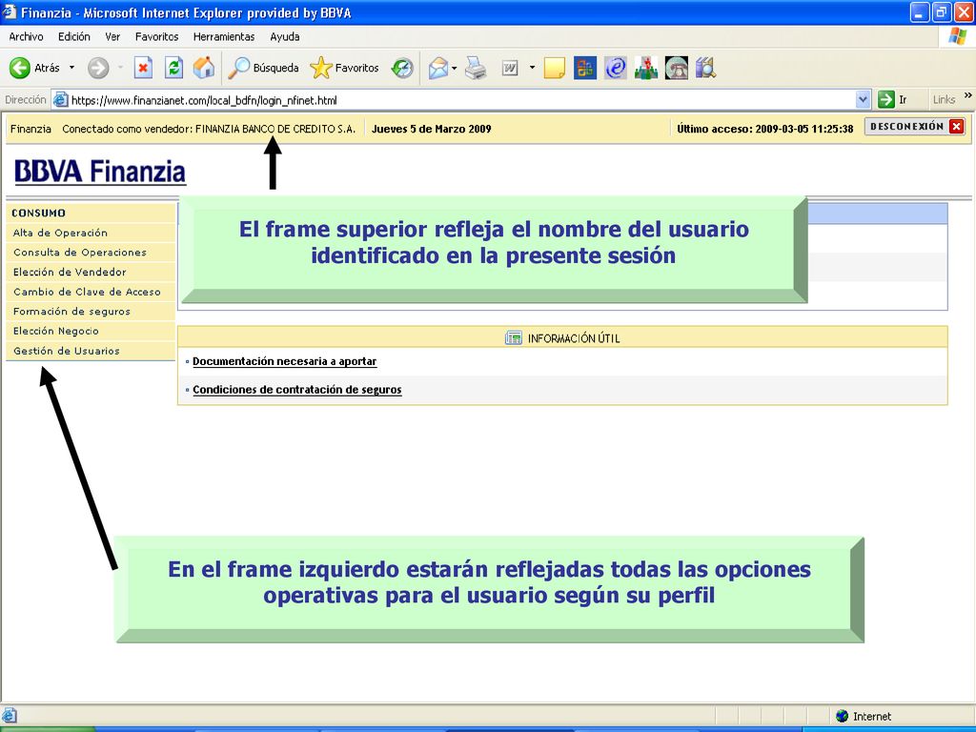Screen dimensions: 976x732
Task: Open forward button history dropdown arrow
Action: coord(120,68)
